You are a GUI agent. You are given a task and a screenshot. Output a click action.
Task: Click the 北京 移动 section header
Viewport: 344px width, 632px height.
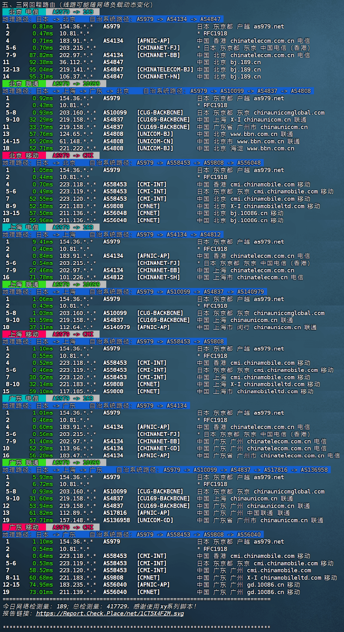point(24,155)
